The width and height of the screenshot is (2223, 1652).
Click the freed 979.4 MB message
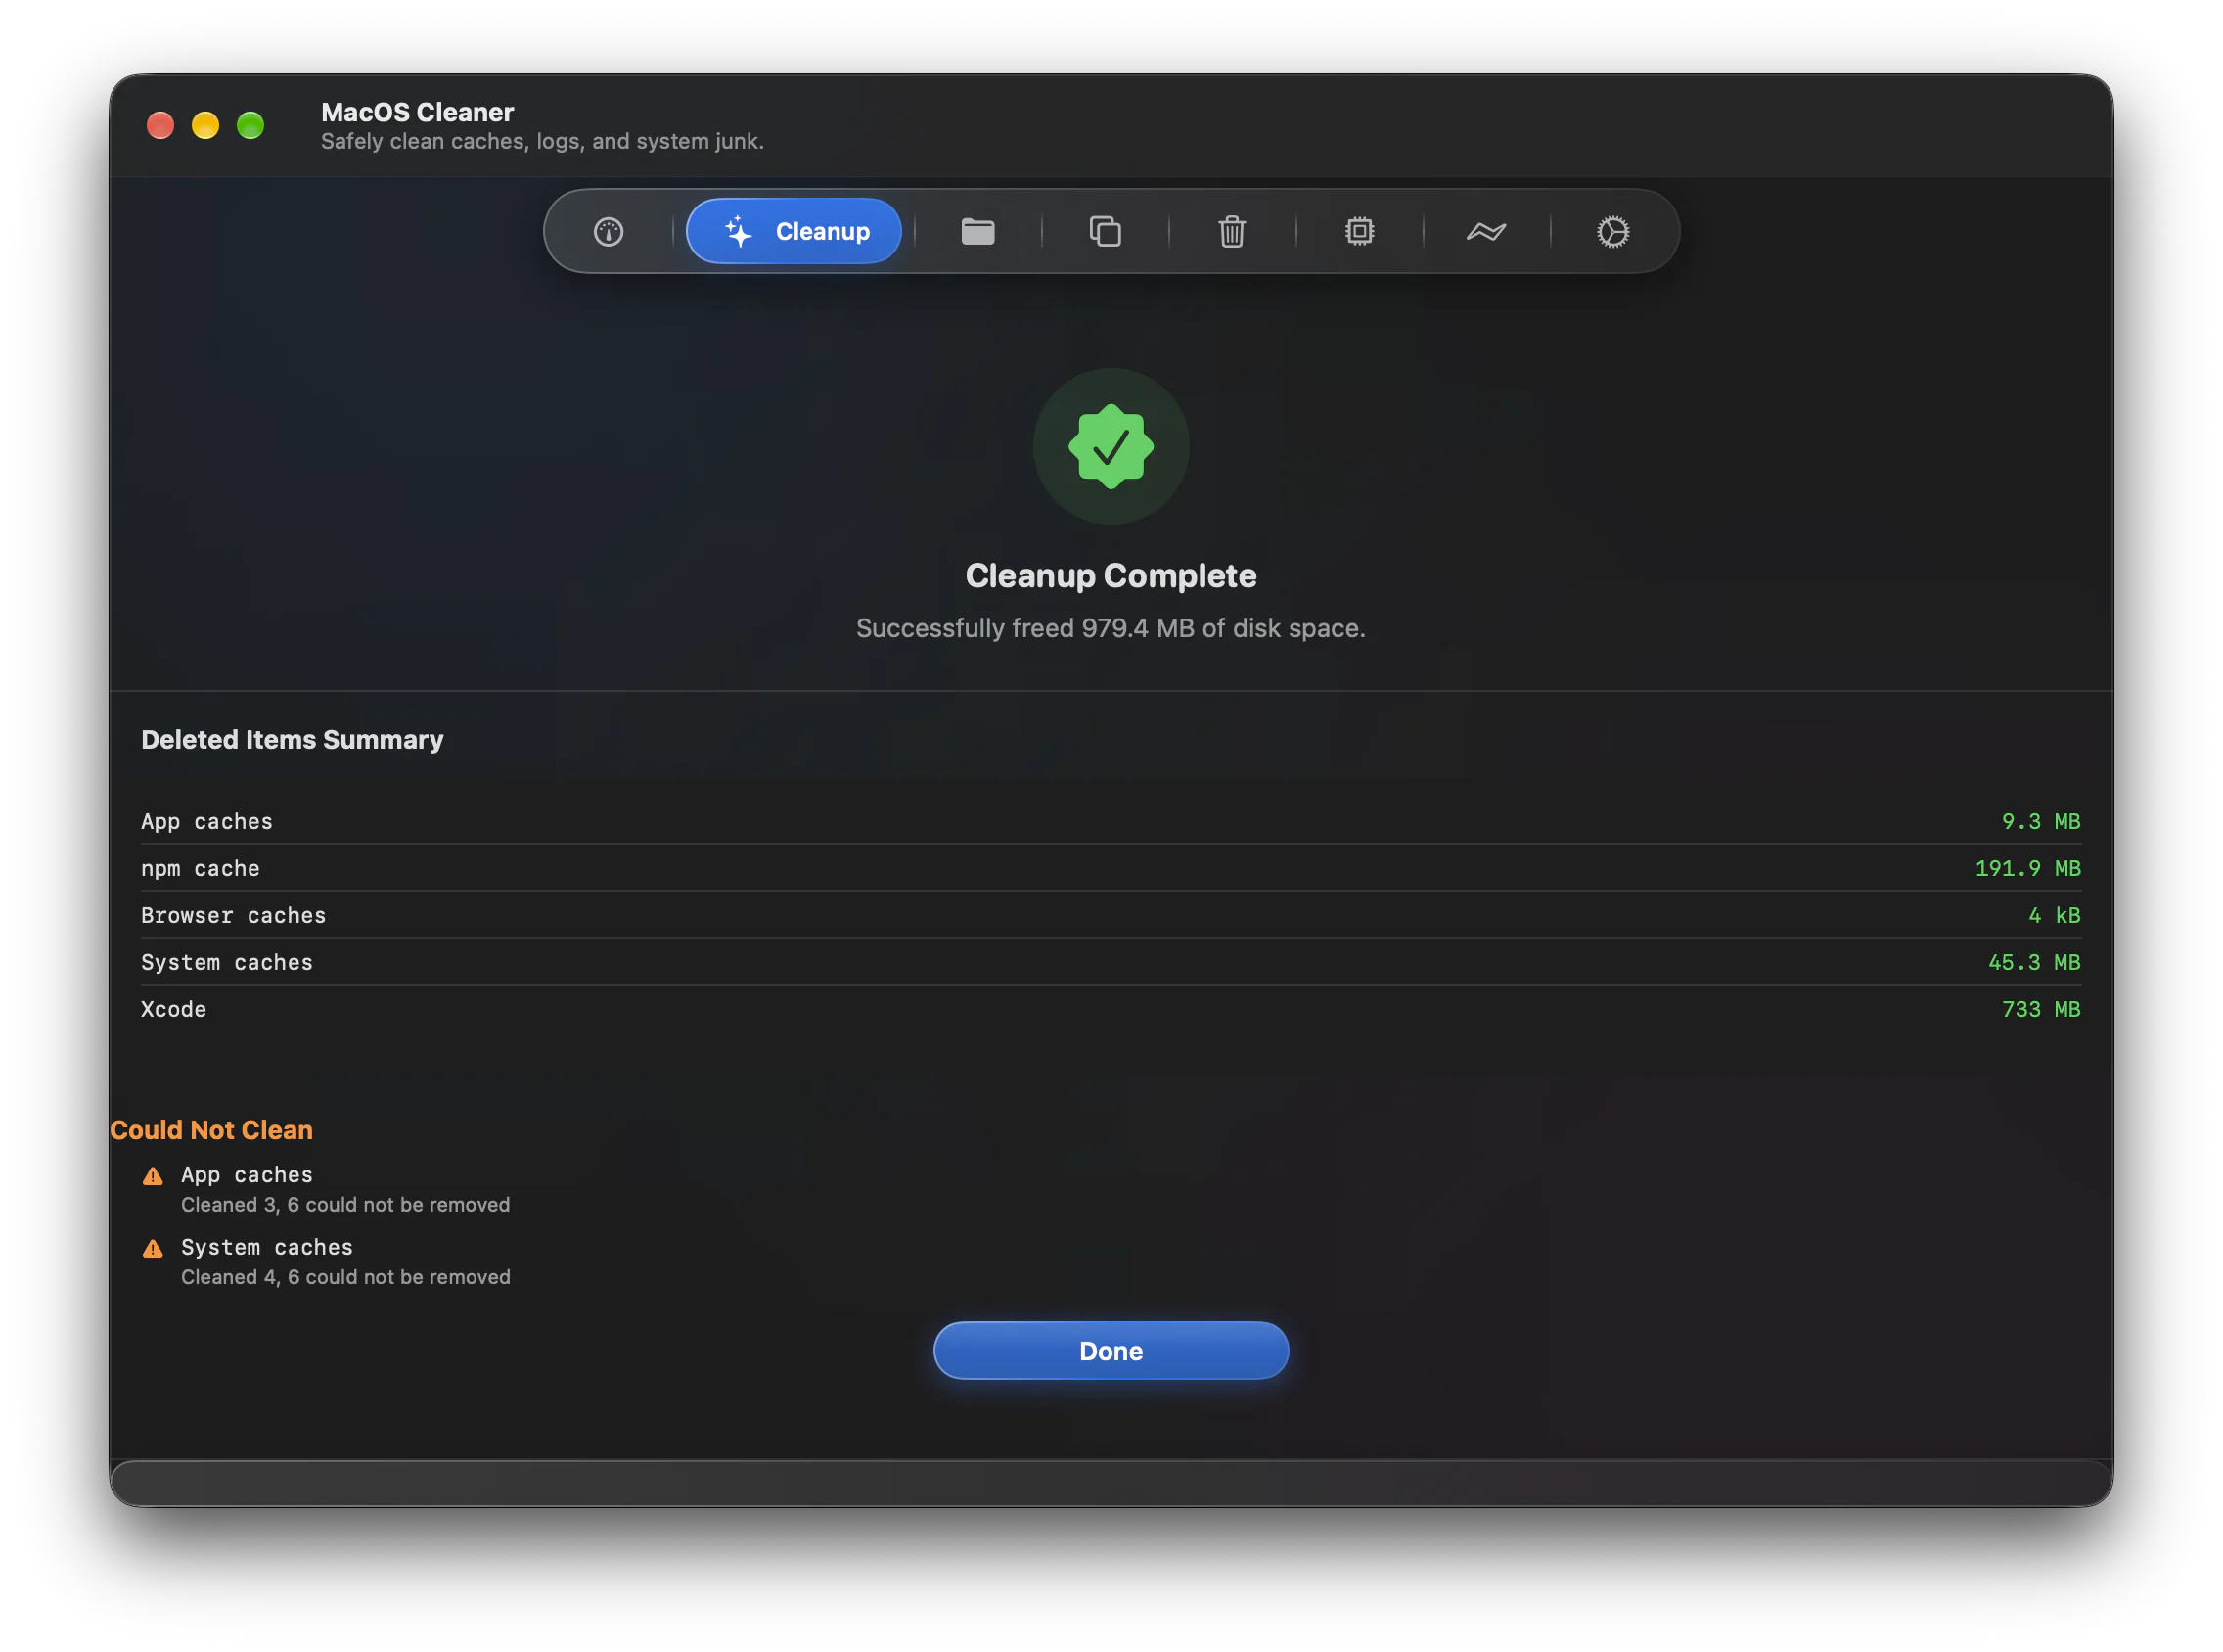[1111, 628]
